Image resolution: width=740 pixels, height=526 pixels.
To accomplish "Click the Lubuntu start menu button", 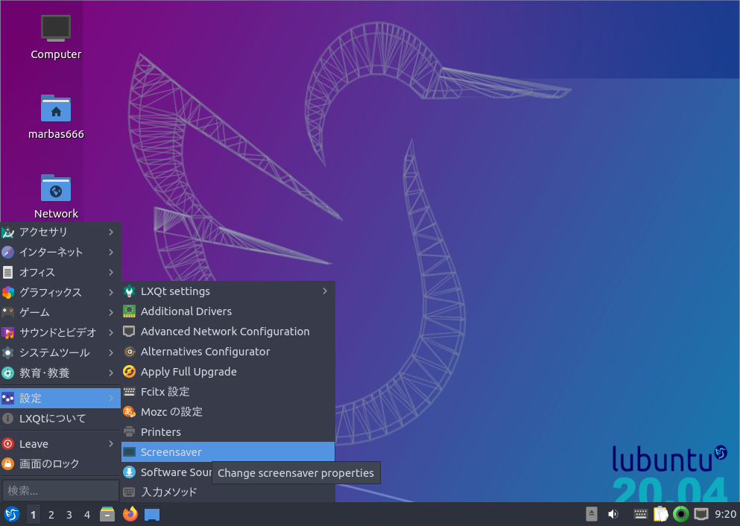I will pyautogui.click(x=12, y=514).
